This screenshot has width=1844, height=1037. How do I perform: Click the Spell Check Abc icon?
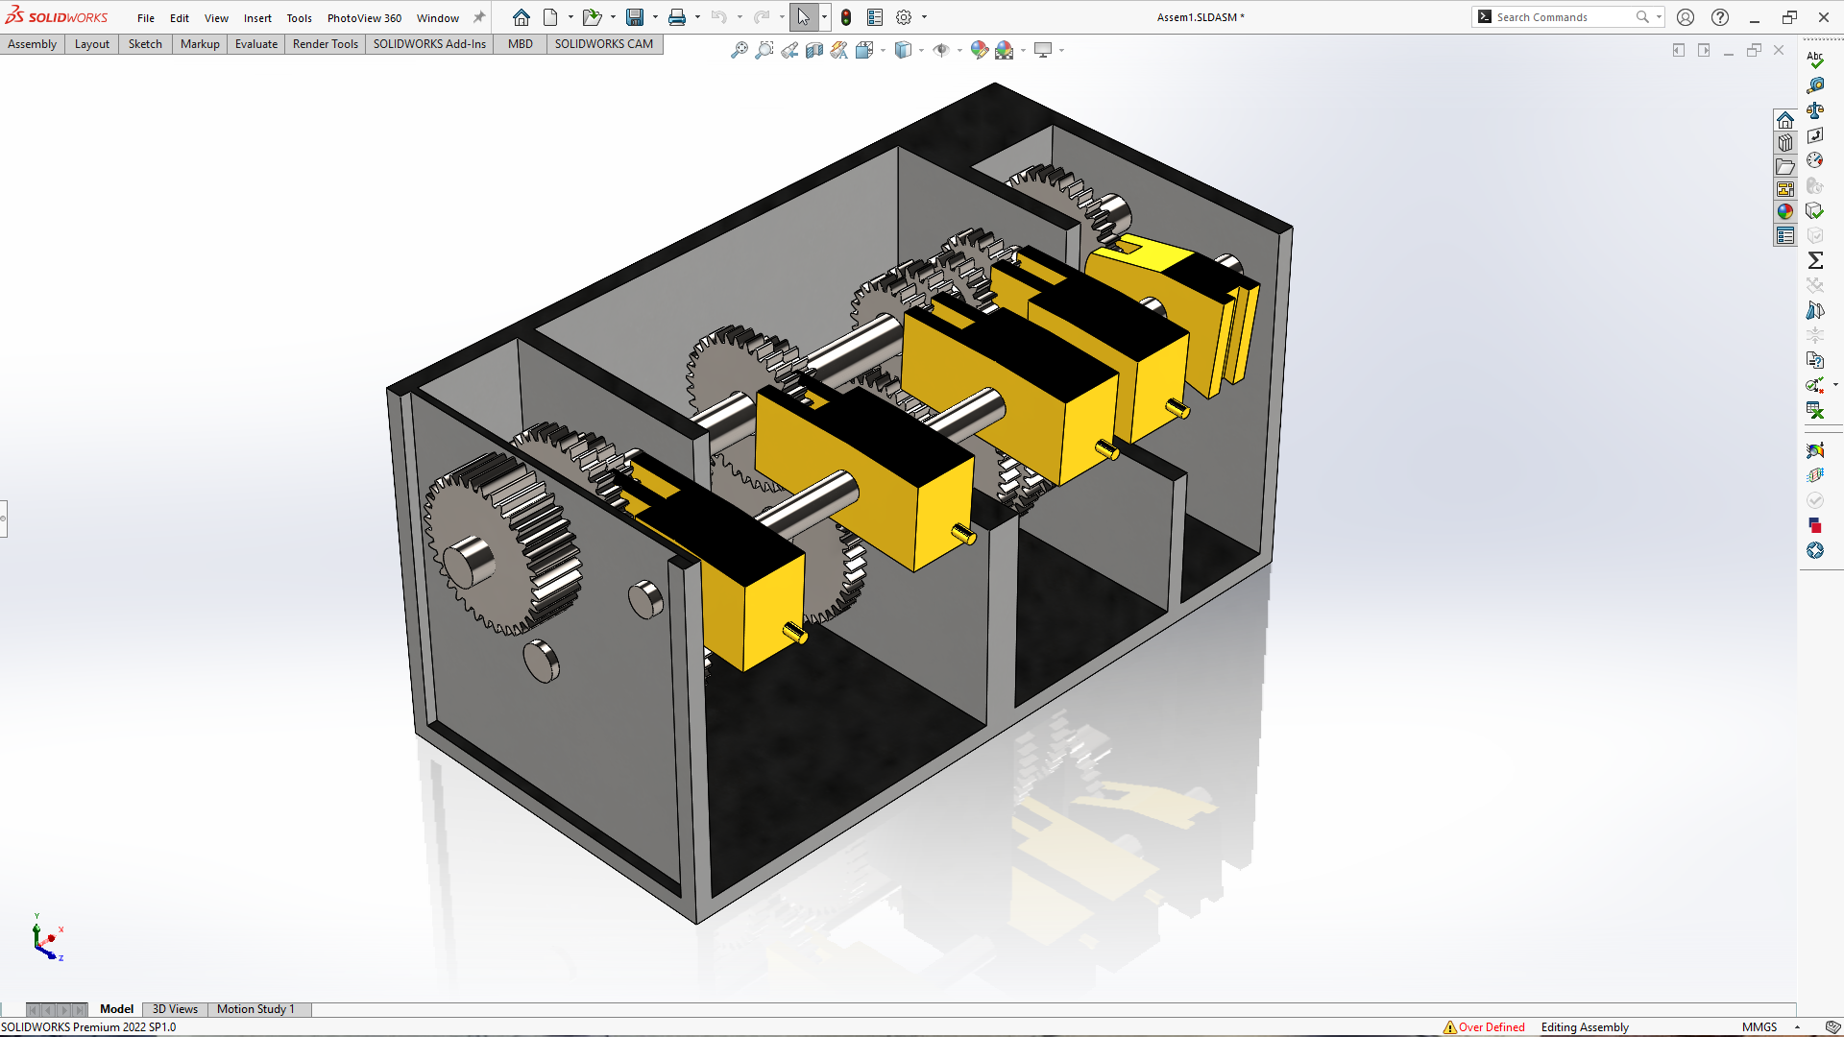point(1815,60)
